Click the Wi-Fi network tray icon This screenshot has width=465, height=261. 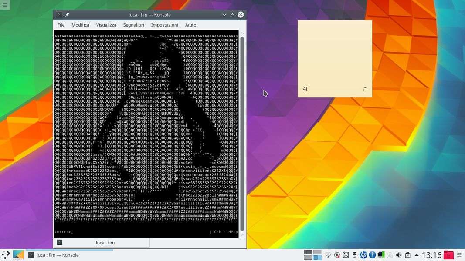[328, 255]
